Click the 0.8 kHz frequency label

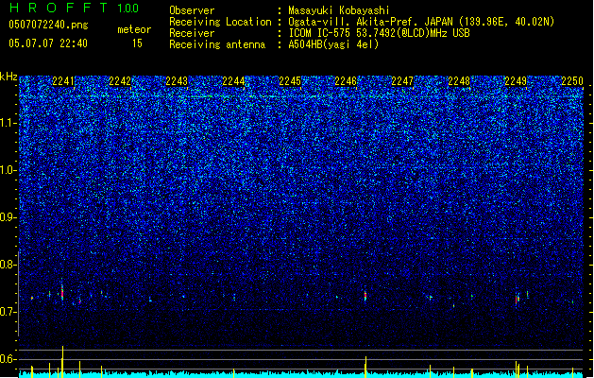(8, 265)
